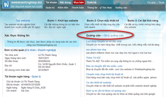The width and height of the screenshot is (166, 97).
Task: Open Dịch vụ tư vấn từ khóa ad
Action: click(106, 91)
